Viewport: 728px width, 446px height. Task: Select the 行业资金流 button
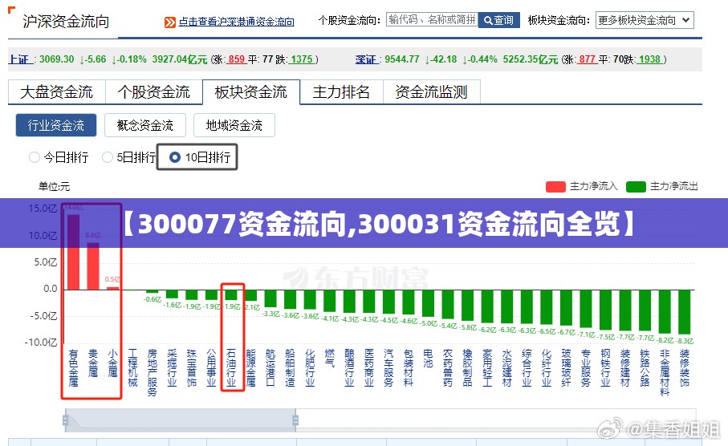(x=56, y=125)
